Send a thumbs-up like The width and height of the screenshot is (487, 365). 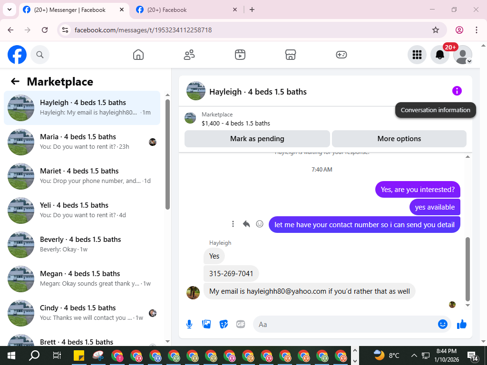(462, 324)
